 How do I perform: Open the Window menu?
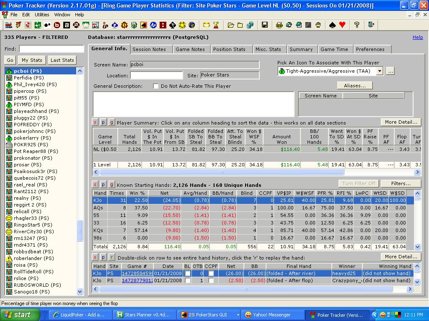62,15
